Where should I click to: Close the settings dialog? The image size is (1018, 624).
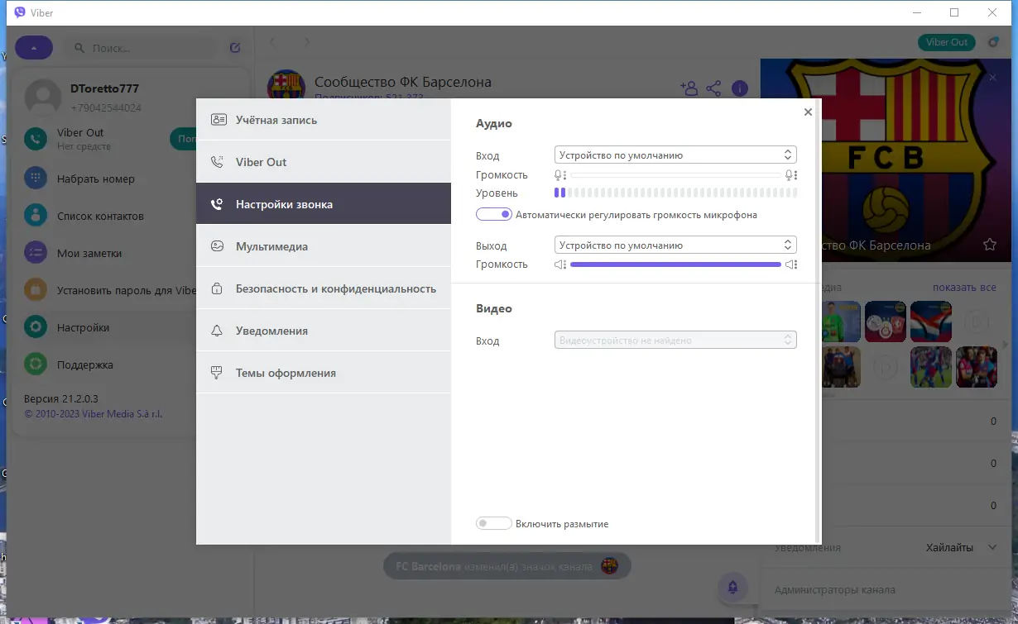tap(808, 112)
